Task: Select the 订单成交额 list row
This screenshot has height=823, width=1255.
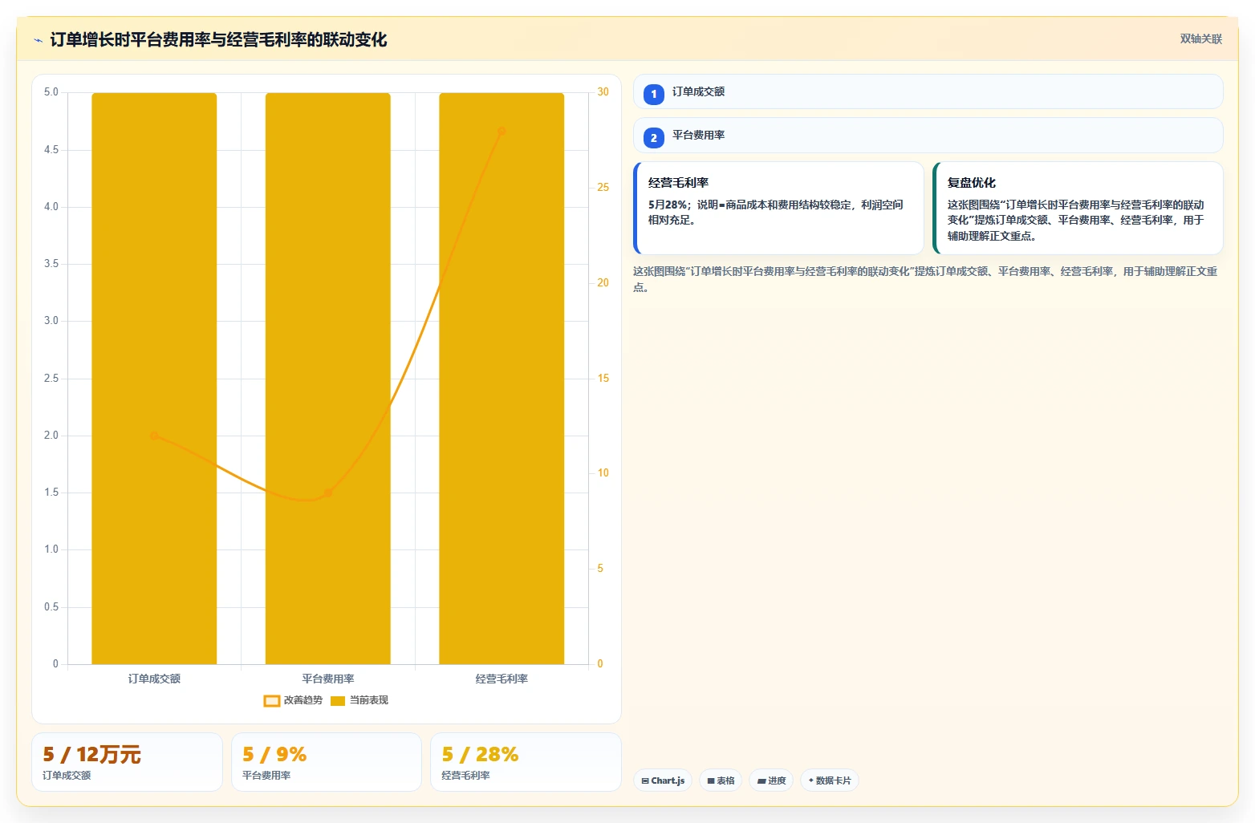Action: [x=928, y=91]
